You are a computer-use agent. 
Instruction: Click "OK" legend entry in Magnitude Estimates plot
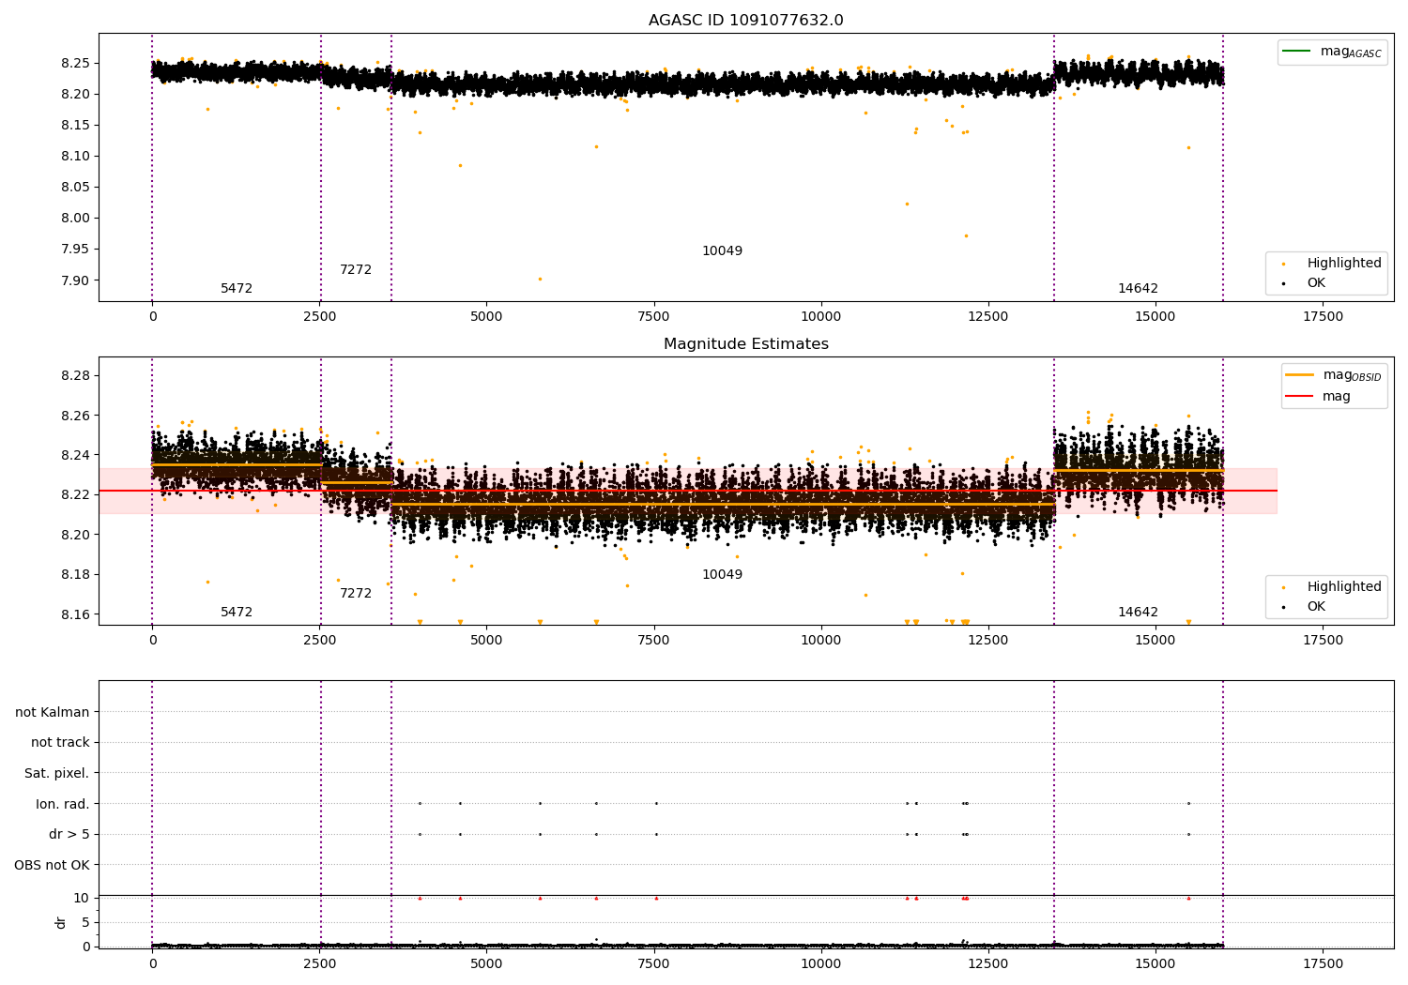point(1304,607)
